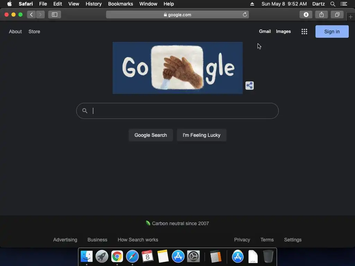
Task: Open the stacked document icon beside System Preferences
Action: tap(215, 256)
